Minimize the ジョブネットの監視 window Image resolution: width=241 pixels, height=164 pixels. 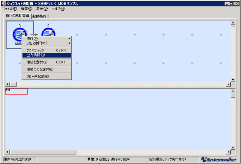[227, 4]
